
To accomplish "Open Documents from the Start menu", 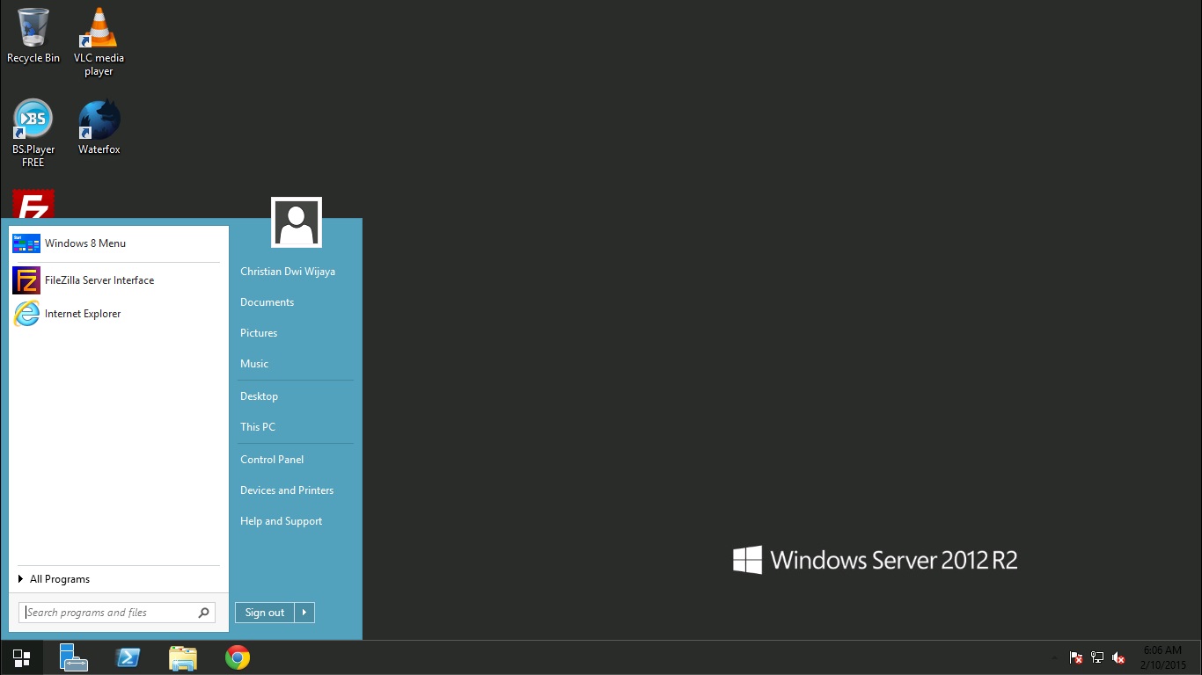I will coord(267,302).
